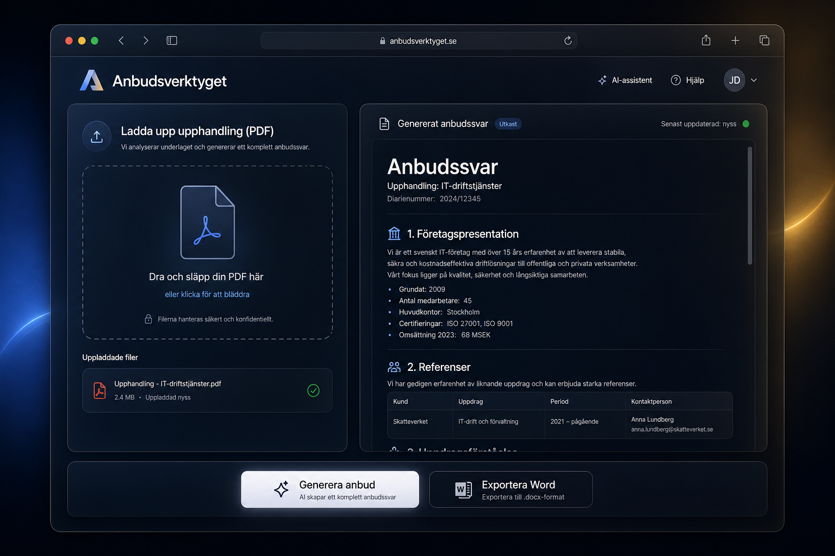Click the green status dot near Senast uppdaterad
Image resolution: width=835 pixels, height=556 pixels.
click(x=746, y=124)
